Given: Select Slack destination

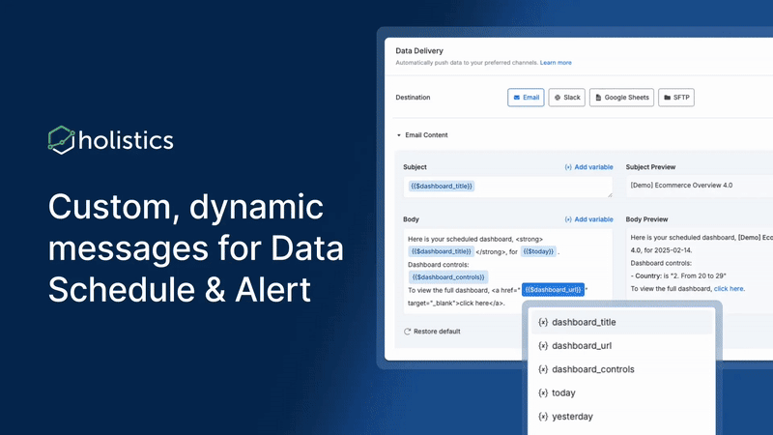Looking at the screenshot, I should pyautogui.click(x=566, y=98).
